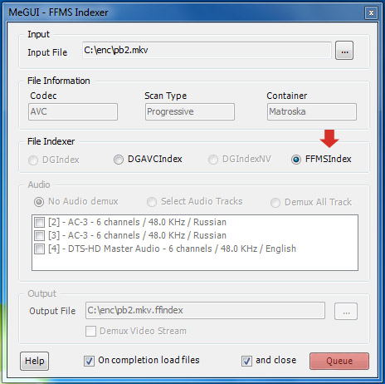Check track [3] AC-3 Russian audio

tap(39, 235)
